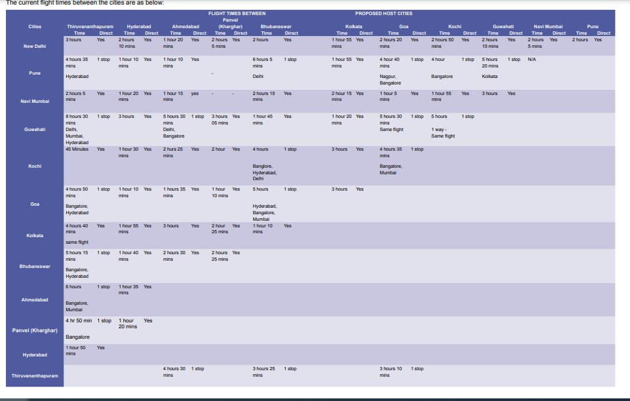Click the '1 hour 35 mins' cell in the Ahmedabad row
This screenshot has width=630, height=401.
(x=128, y=290)
